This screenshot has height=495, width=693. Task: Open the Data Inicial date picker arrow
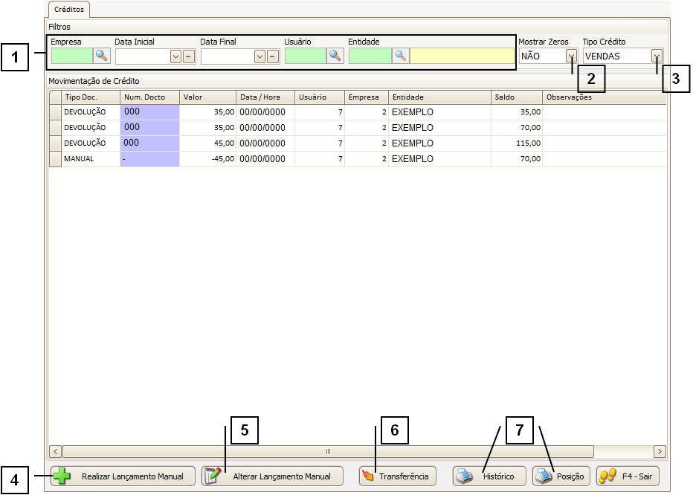pos(175,56)
